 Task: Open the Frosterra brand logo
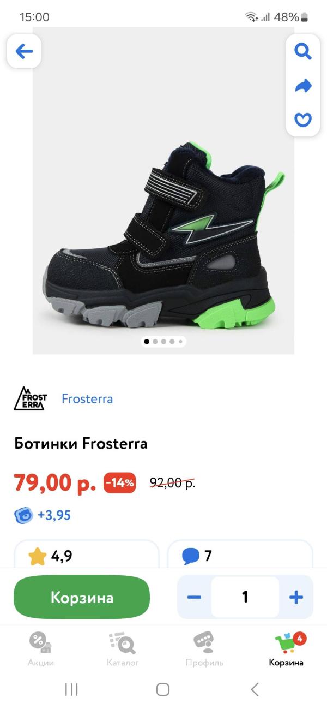[x=31, y=398]
